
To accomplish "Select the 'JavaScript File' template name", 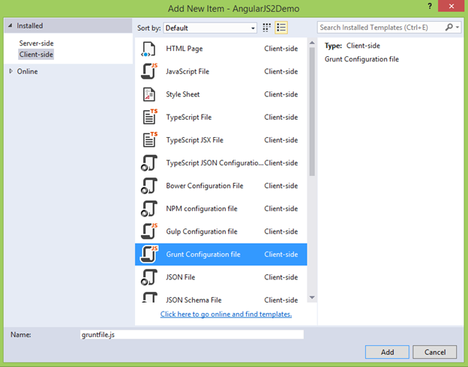I will tap(187, 72).
